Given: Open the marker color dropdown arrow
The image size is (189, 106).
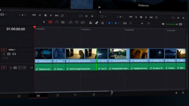Looking at the screenshot, I should 119,23.
